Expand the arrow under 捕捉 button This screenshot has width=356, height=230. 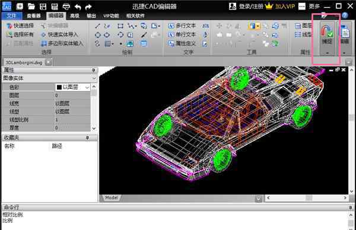(327, 53)
